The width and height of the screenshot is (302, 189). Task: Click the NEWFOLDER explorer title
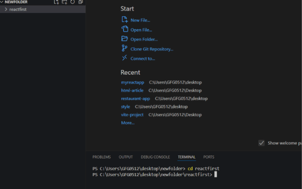pyautogui.click(x=16, y=2)
